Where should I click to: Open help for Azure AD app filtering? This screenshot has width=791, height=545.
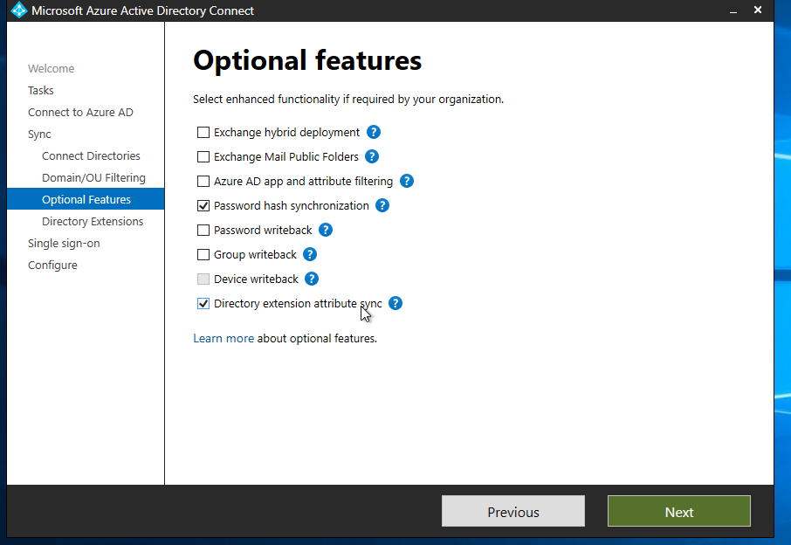[x=407, y=181]
